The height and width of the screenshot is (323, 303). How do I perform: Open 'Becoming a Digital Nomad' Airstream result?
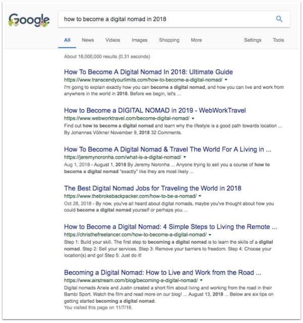coord(163,273)
